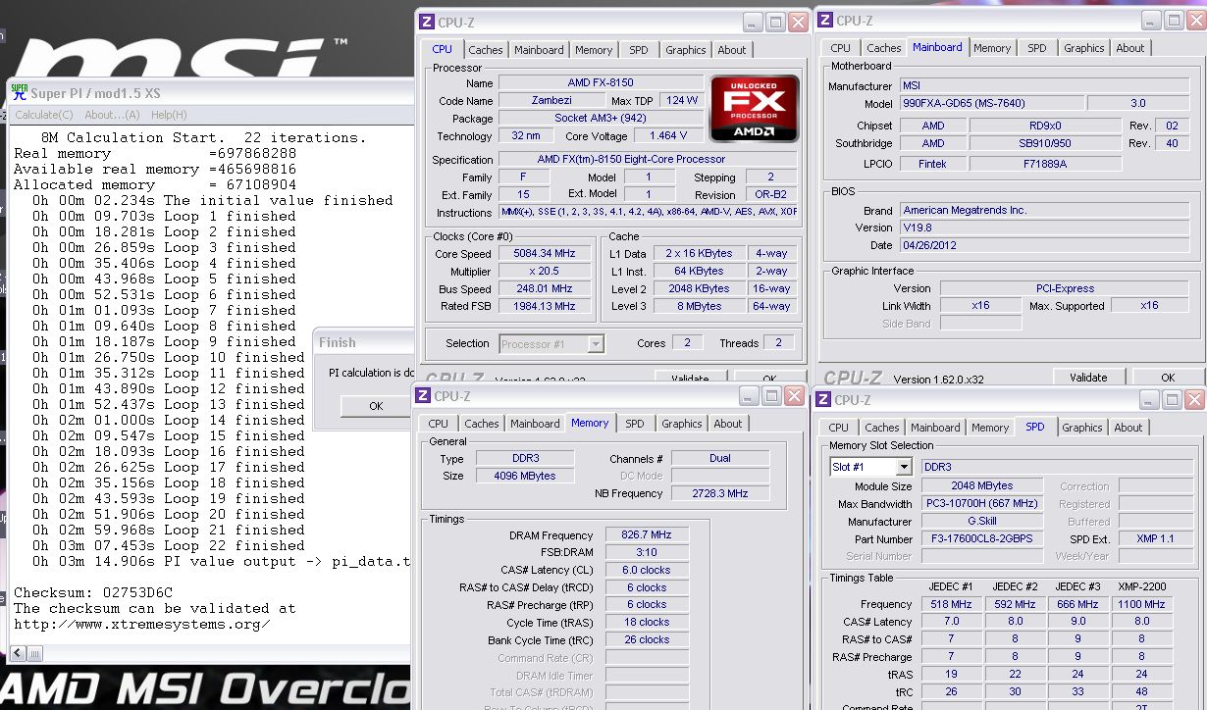Viewport: 1207px width, 710px height.
Task: Click the CPU-Z icon of the CPU tab window
Action: point(427,21)
